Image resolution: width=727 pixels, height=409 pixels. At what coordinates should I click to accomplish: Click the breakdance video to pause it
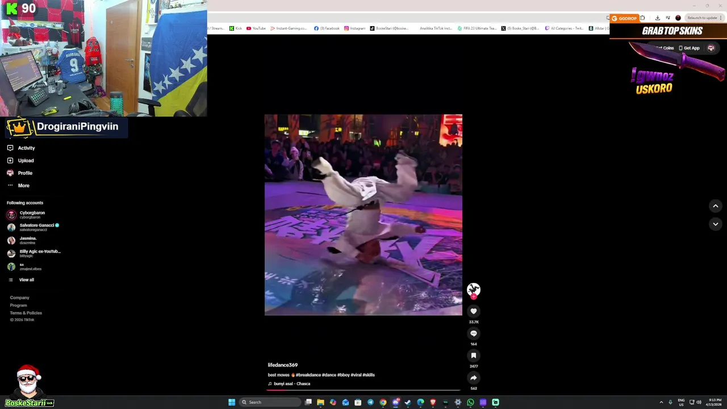(363, 215)
